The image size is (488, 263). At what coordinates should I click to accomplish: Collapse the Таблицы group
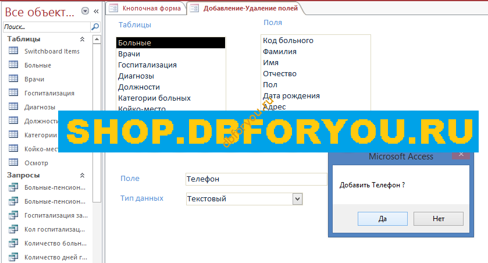pyautogui.click(x=82, y=39)
